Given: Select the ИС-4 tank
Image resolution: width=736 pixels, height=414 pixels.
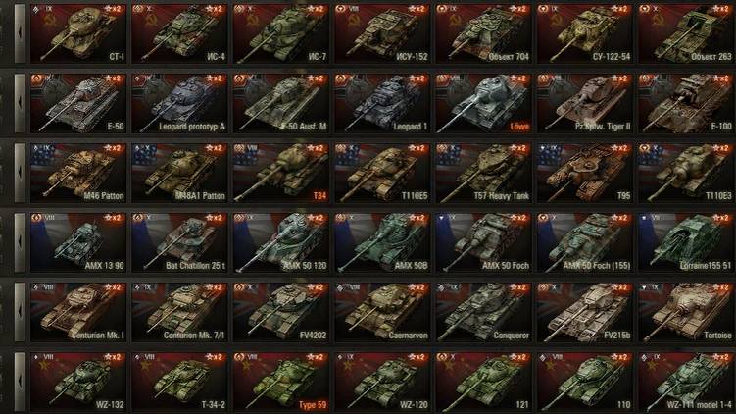Looking at the screenshot, I should tap(179, 33).
